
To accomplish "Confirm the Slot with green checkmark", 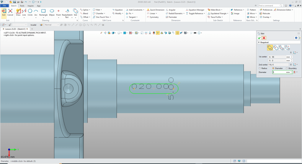I will tap(259, 38).
